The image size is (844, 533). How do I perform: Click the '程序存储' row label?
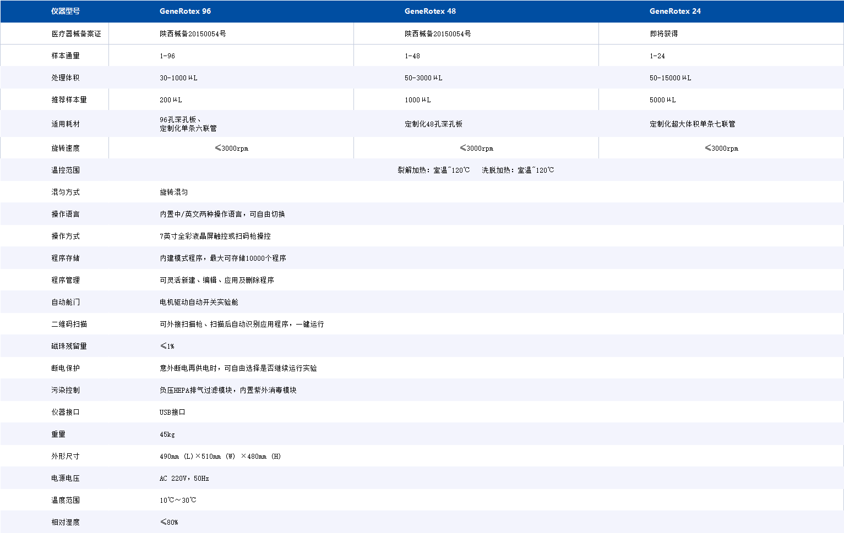click(66, 258)
